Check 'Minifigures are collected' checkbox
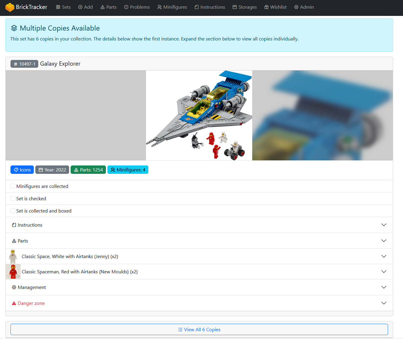Image resolution: width=403 pixels, height=342 pixels. pos(13,186)
